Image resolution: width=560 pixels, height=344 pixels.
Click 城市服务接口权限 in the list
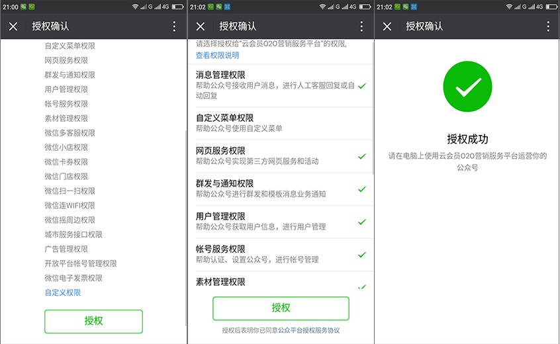(x=73, y=234)
